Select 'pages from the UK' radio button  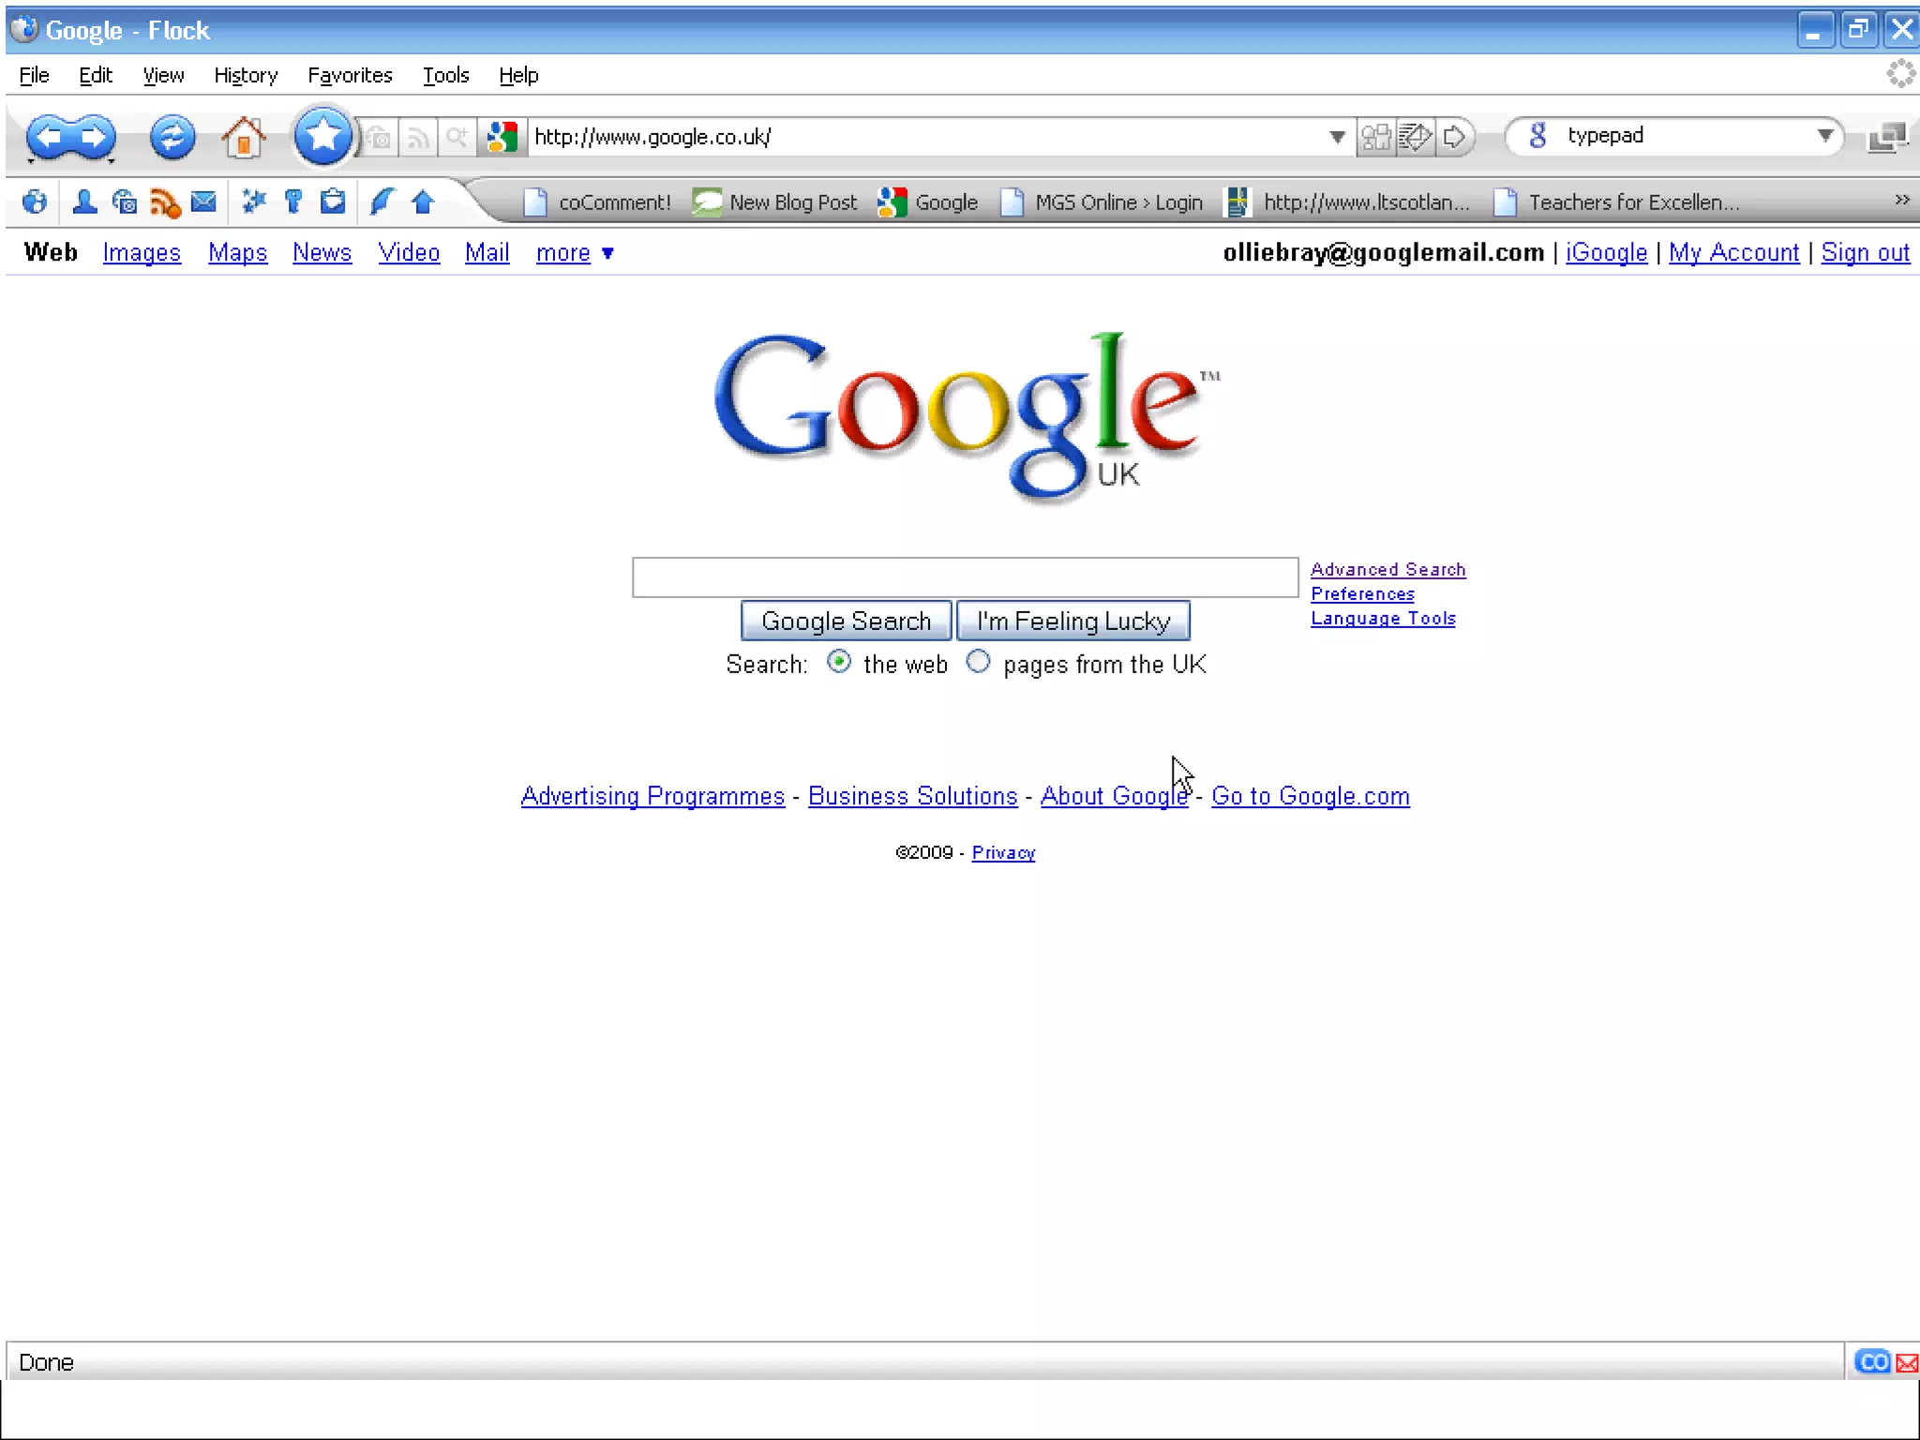tap(978, 662)
